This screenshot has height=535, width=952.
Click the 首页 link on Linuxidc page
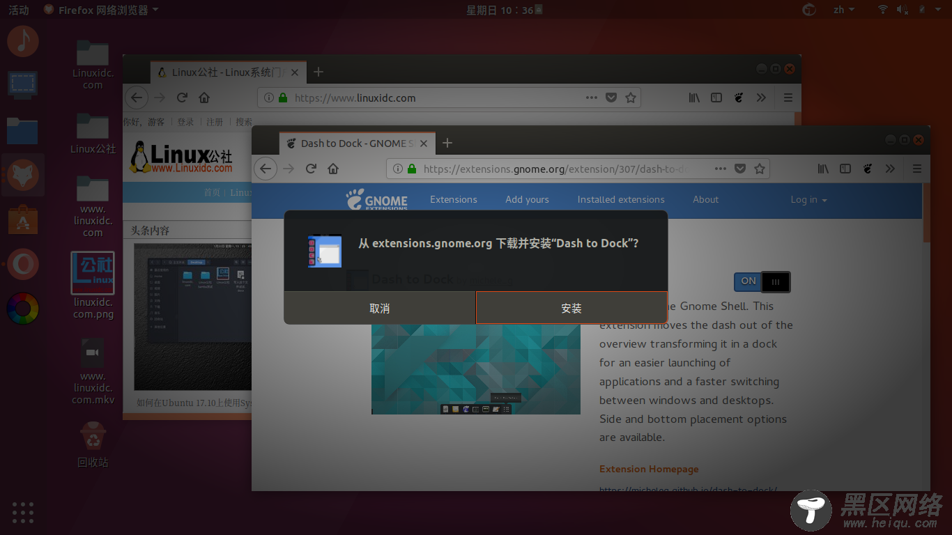[x=212, y=192]
